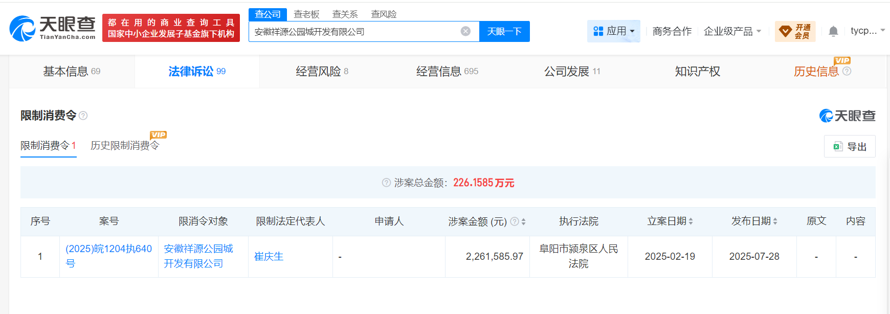Screen dimensions: 890x314
Task: Open 安徽祥源公园城开发有限公司 company link in table
Action: (198, 256)
